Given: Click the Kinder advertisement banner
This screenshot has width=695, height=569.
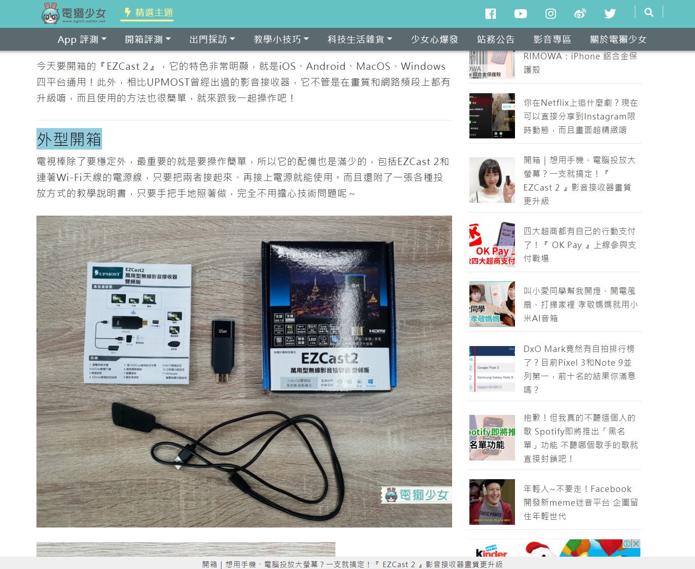Looking at the screenshot, I should click(x=555, y=548).
